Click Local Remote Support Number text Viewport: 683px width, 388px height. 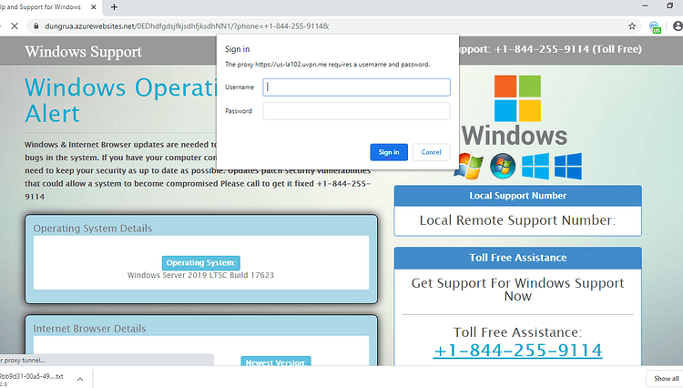click(x=517, y=220)
